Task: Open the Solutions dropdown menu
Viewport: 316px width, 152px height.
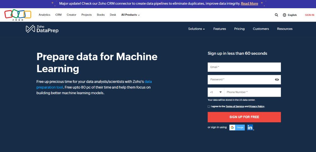Action: (197, 29)
